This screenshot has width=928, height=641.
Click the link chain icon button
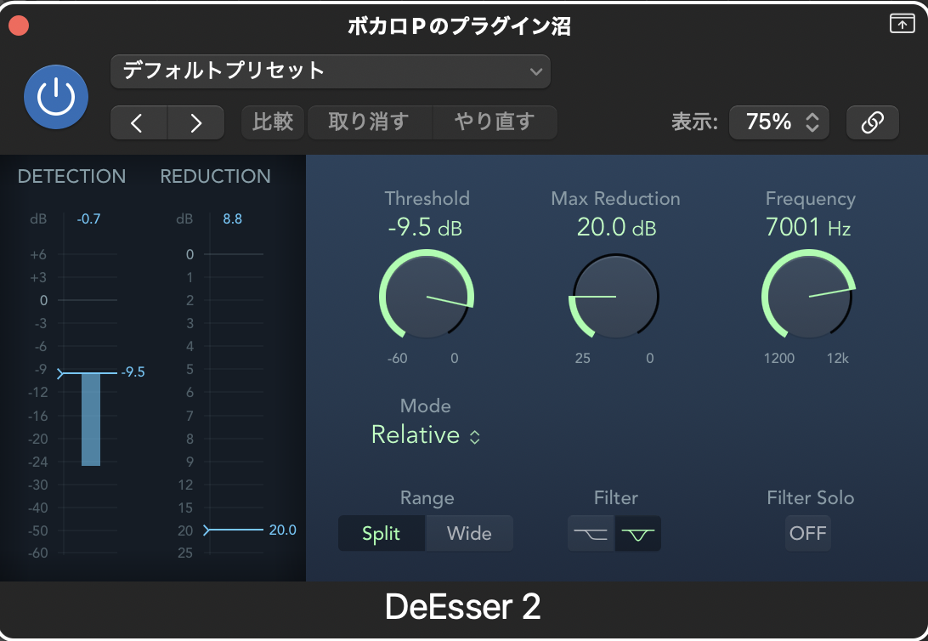(873, 122)
